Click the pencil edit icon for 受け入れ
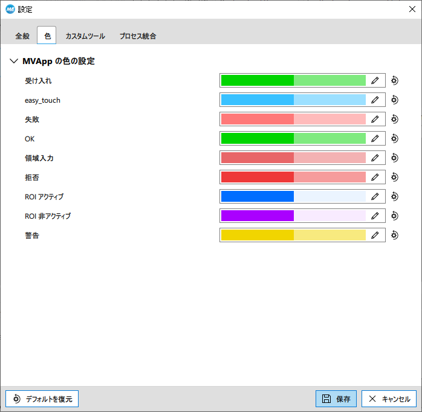The width and height of the screenshot is (422, 412). click(x=375, y=80)
